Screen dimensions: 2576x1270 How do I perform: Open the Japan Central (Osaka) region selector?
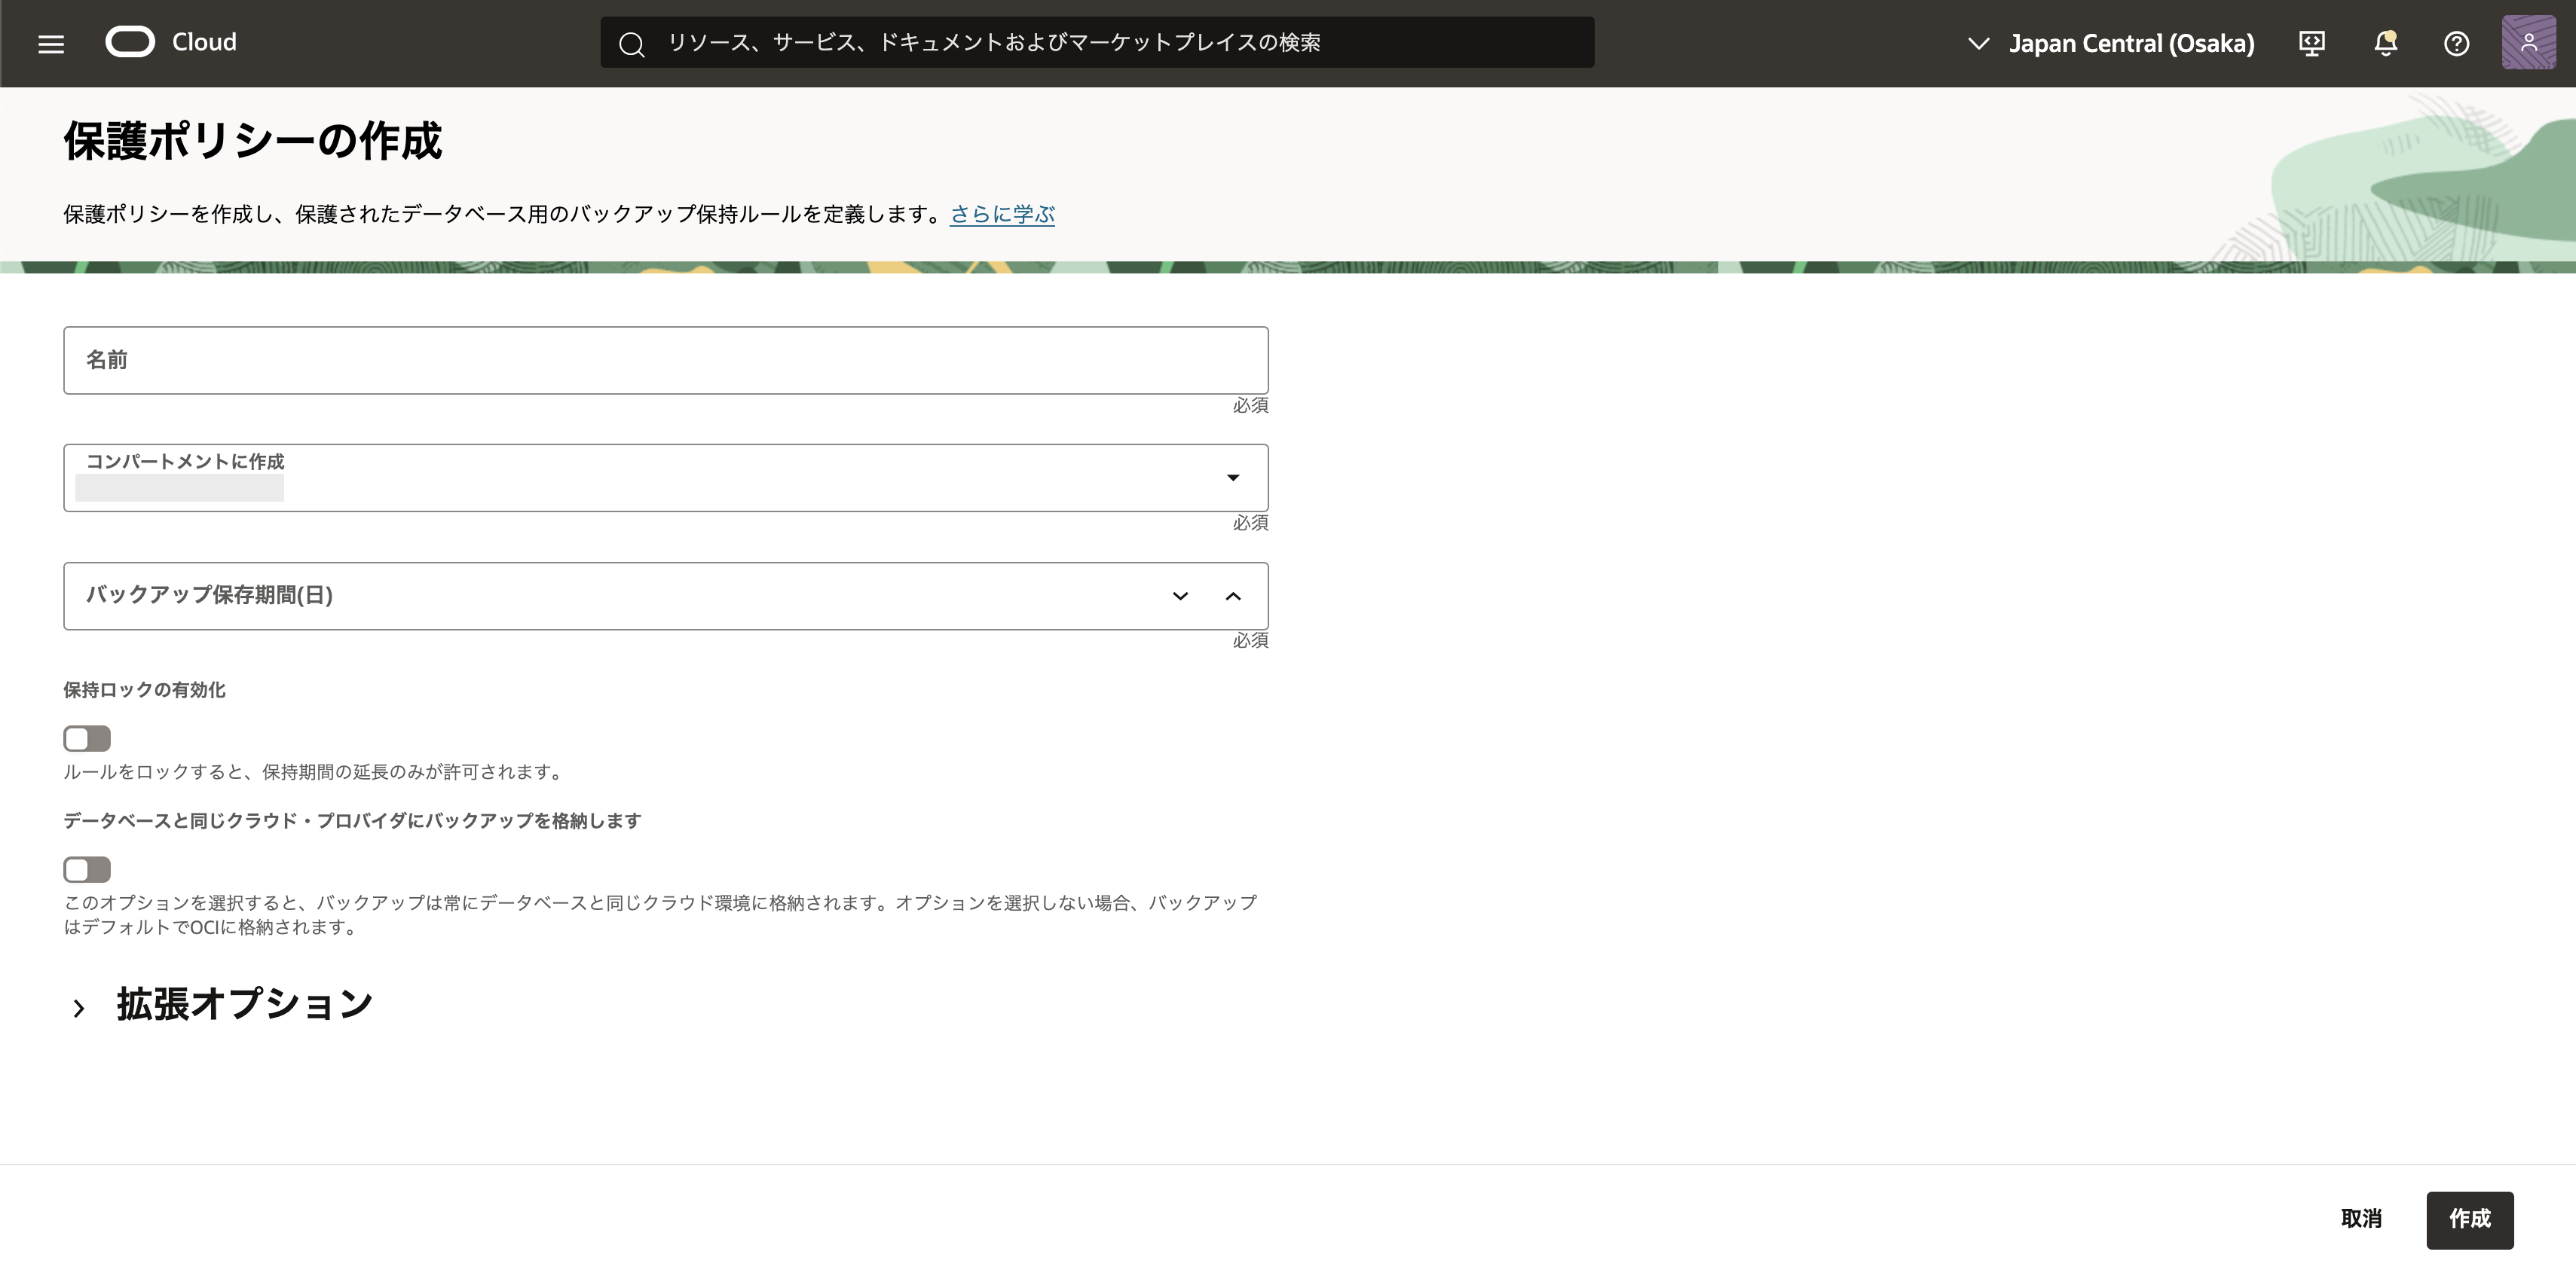click(x=2111, y=43)
